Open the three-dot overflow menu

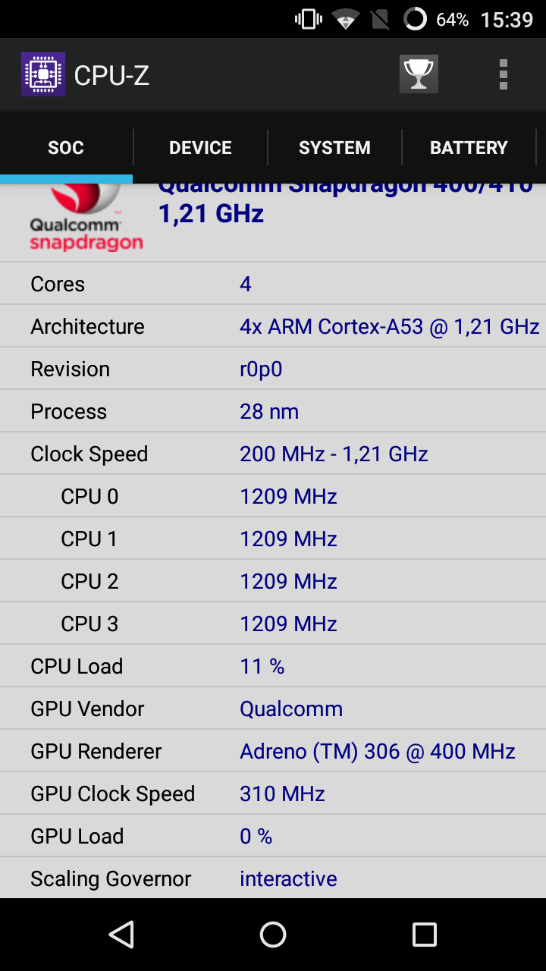click(503, 74)
